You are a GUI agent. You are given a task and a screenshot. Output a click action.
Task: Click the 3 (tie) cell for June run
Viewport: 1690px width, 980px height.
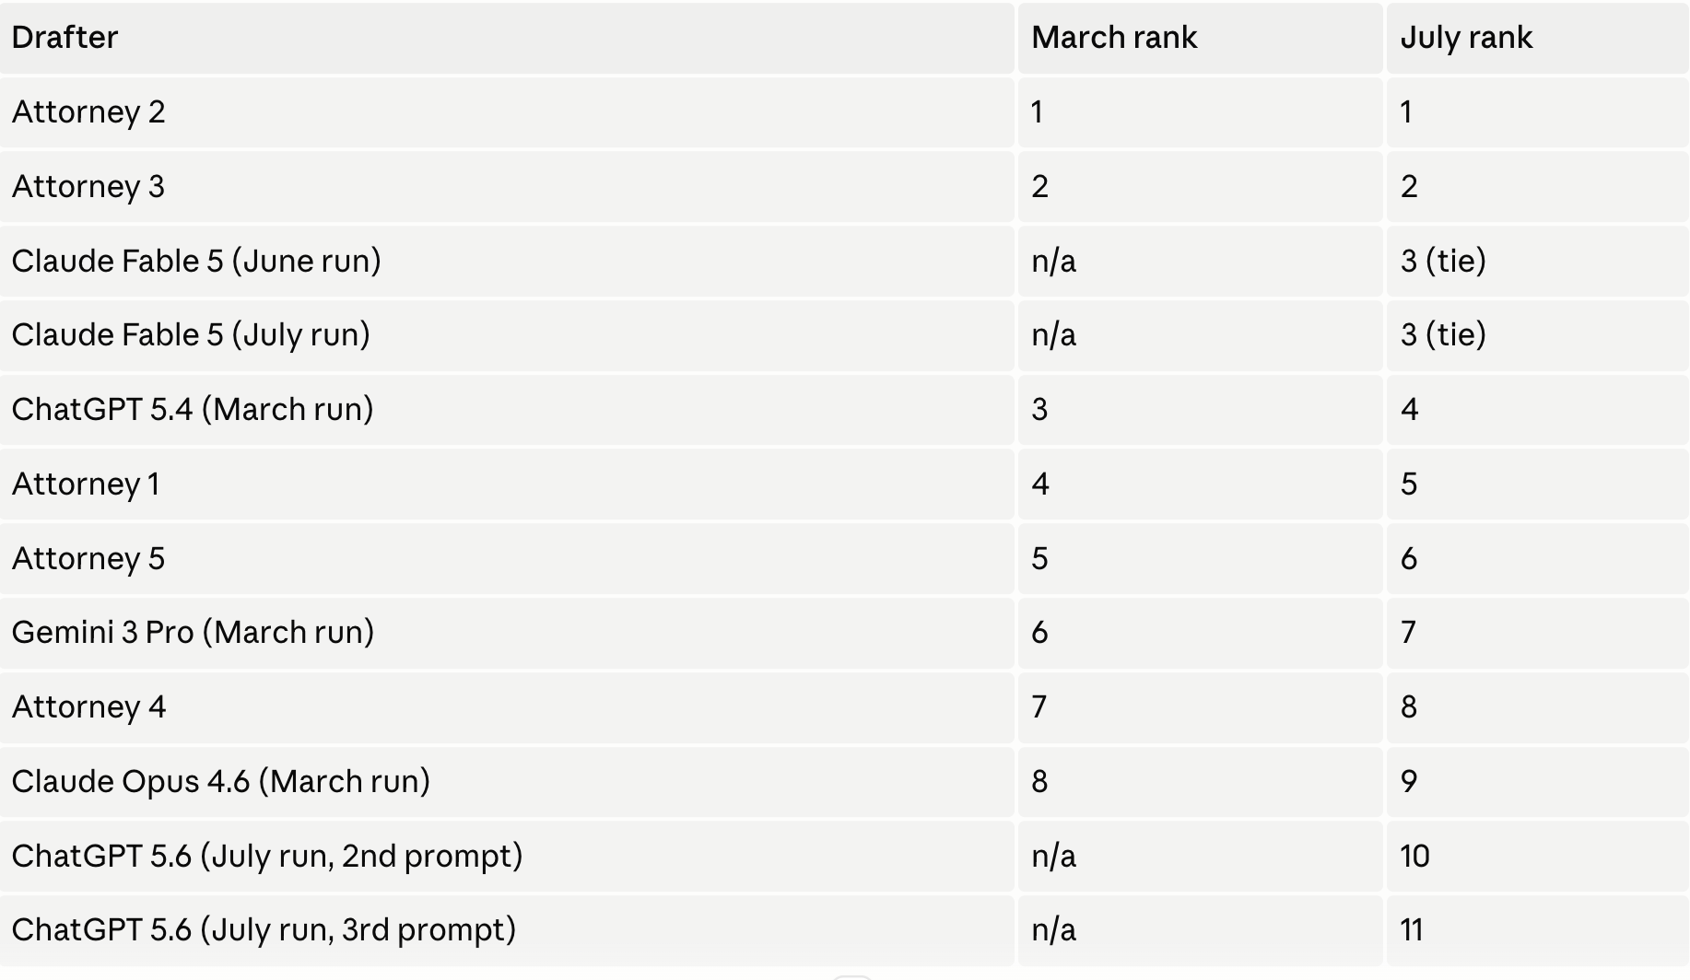[x=1538, y=262]
